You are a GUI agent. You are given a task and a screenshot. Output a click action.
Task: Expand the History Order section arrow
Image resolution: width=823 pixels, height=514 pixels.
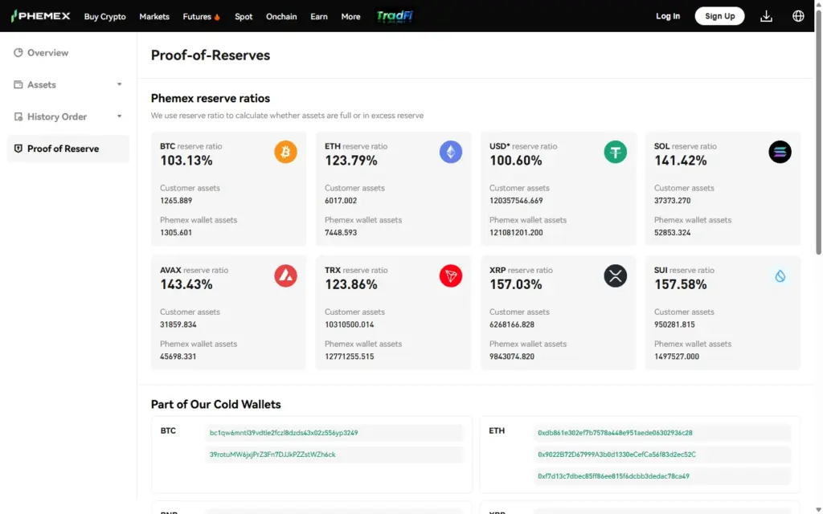point(119,116)
